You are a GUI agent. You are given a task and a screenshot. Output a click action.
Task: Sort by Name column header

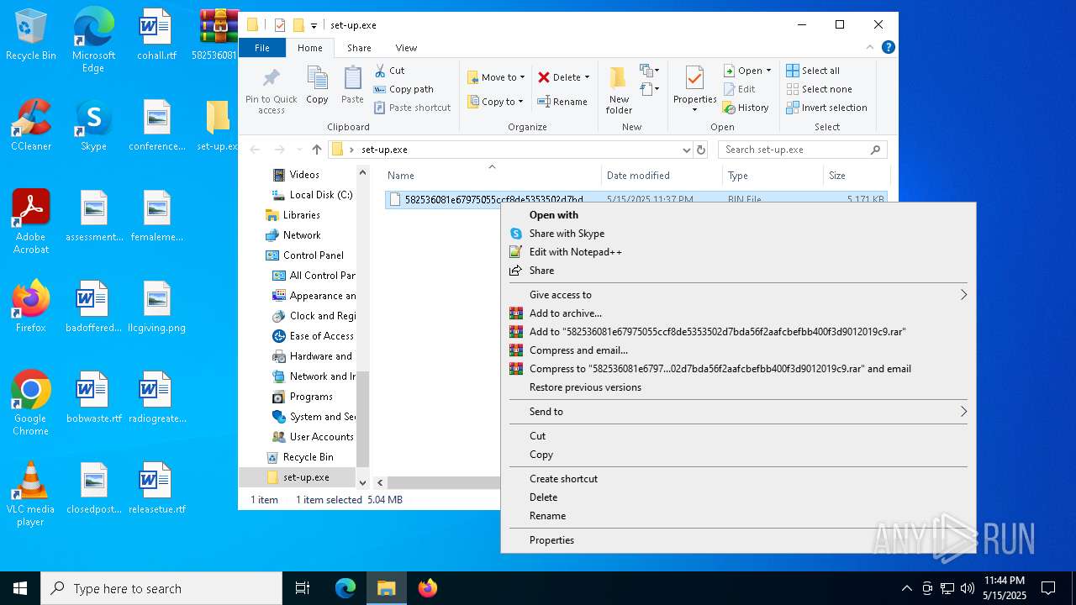(x=493, y=176)
